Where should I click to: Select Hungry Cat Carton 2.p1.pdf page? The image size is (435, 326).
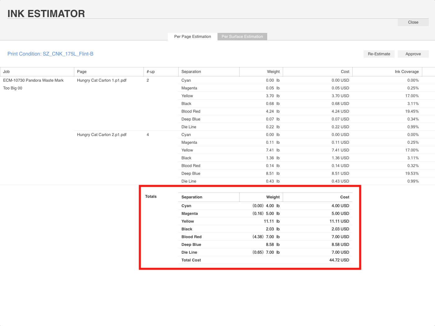click(102, 135)
